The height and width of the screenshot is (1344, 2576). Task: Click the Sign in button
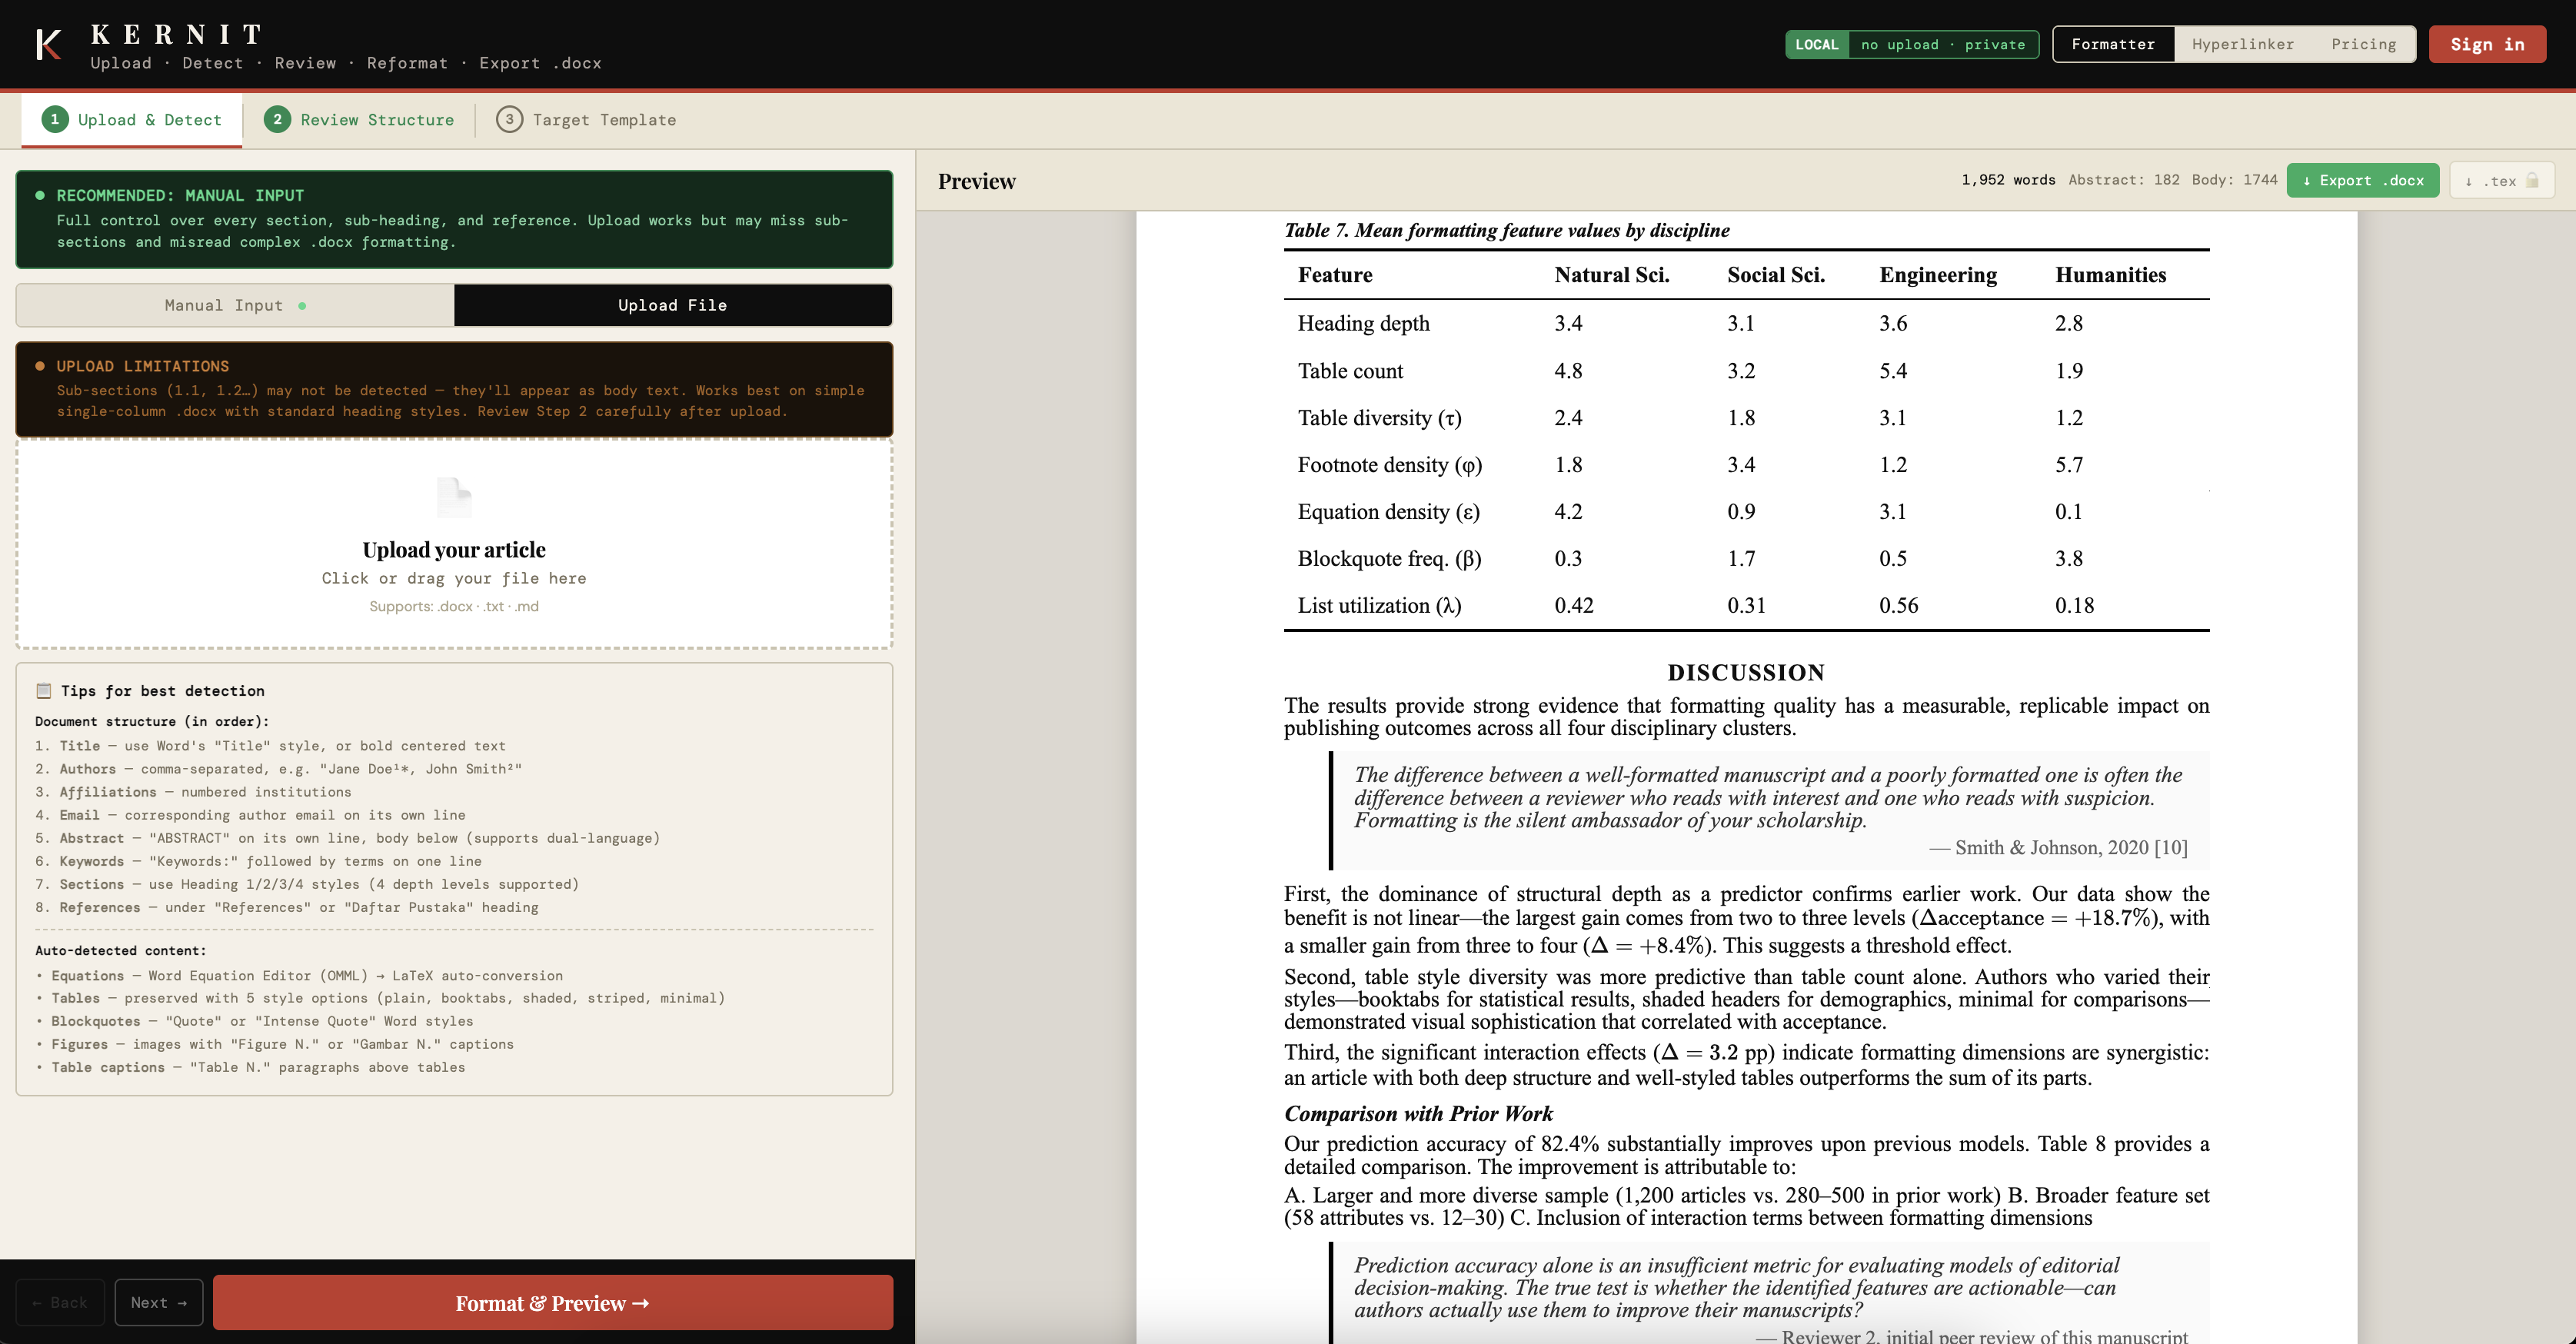2486,45
